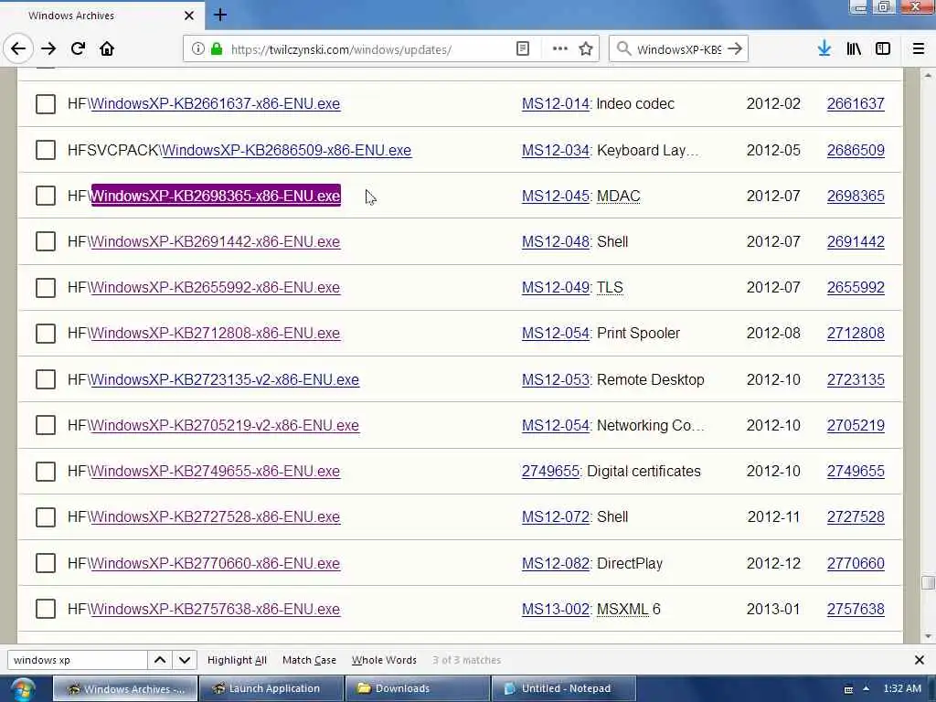Open Launch Application from the taskbar
Image resolution: width=936 pixels, height=702 pixels.
(x=271, y=689)
